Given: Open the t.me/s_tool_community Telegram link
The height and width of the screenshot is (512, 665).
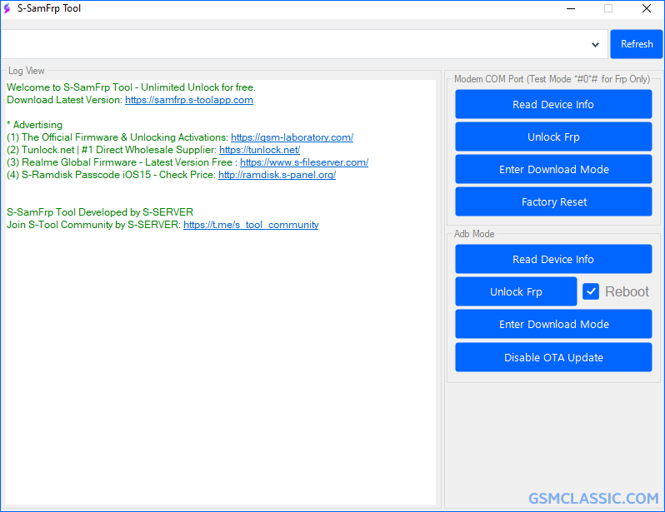Looking at the screenshot, I should click(x=251, y=225).
